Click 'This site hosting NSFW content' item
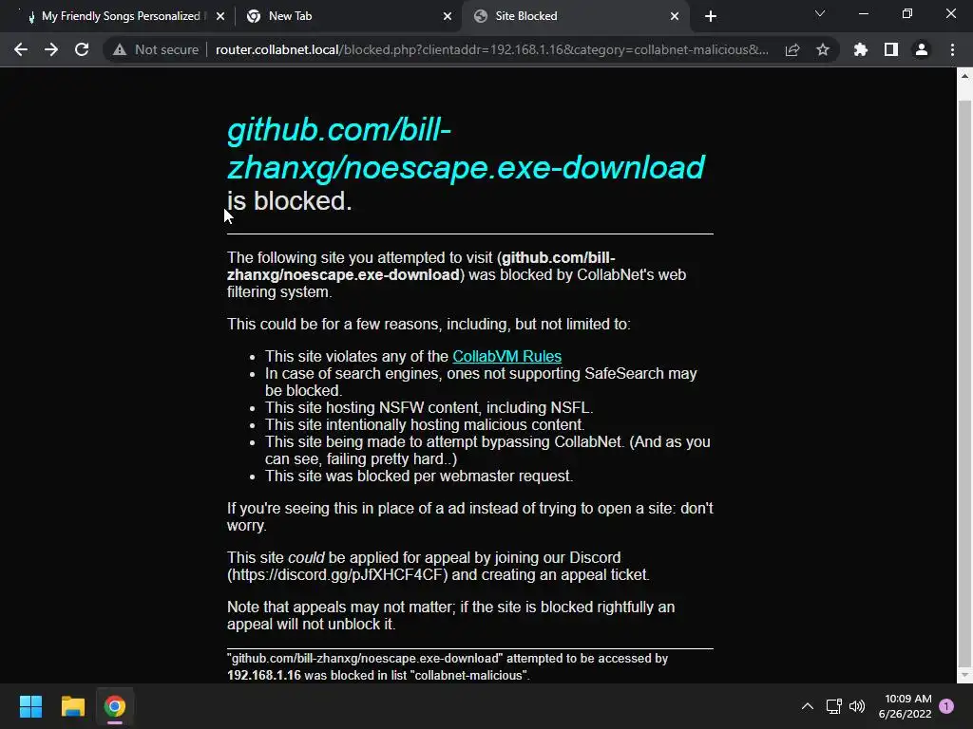 429,408
